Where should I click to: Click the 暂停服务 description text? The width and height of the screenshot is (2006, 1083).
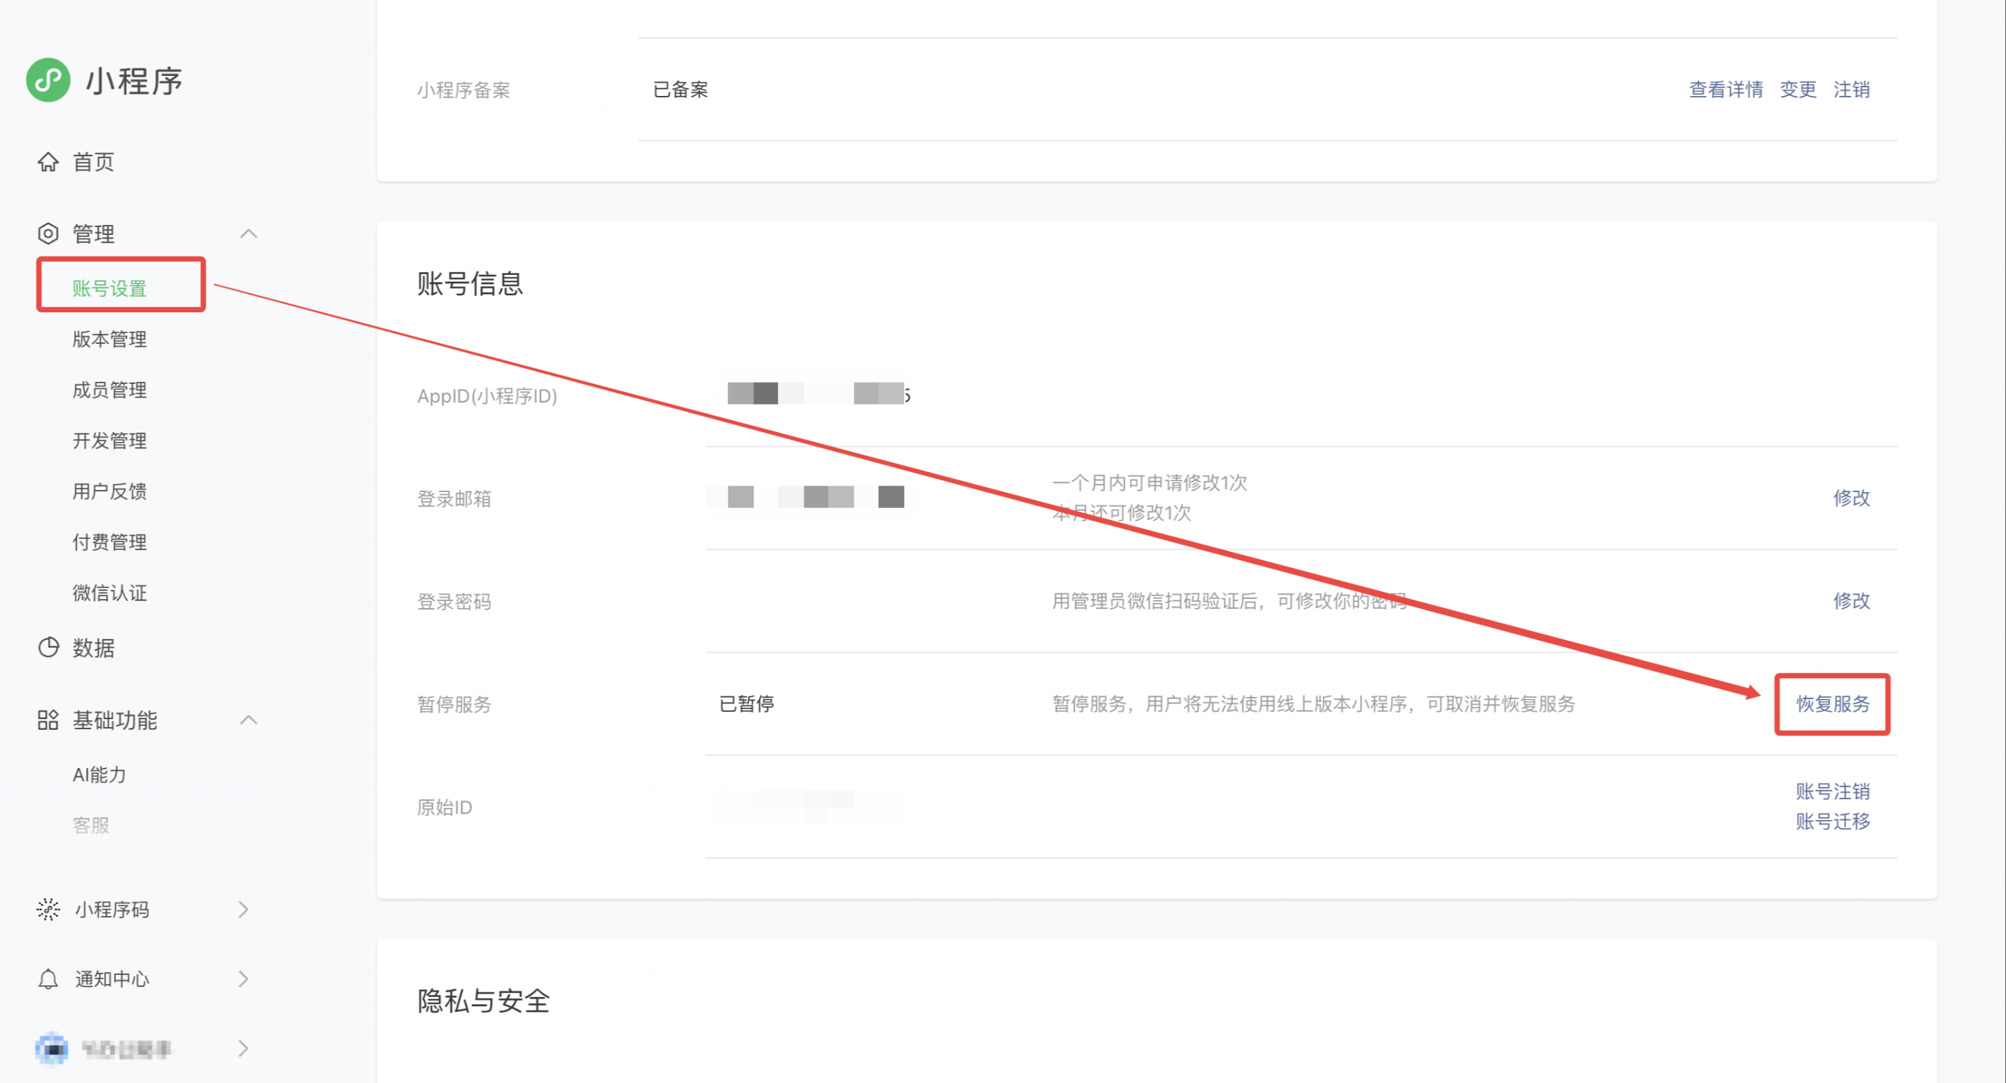1314,704
